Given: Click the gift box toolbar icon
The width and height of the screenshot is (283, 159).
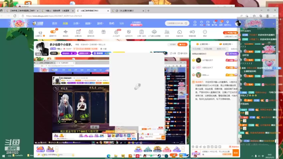Looking at the screenshot, I should click(103, 32).
